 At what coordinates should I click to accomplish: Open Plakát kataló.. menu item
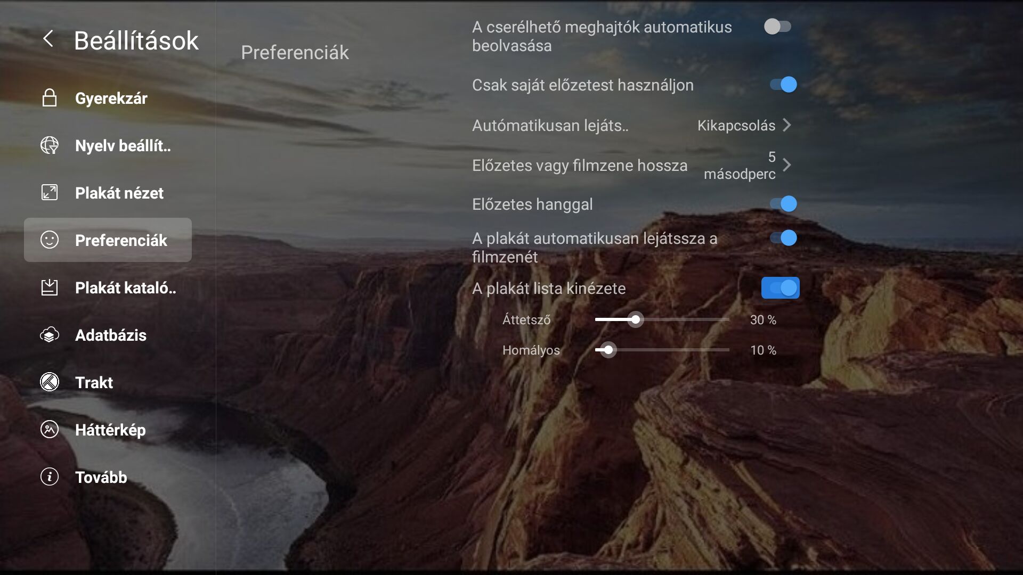(108, 287)
